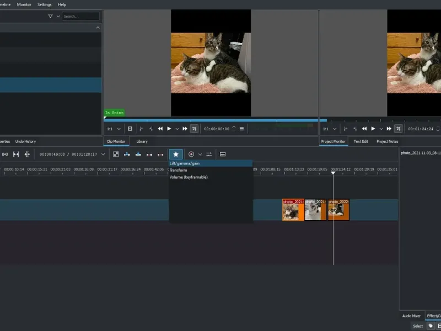Rewind in the Clip Monitor
This screenshot has height=331, width=441.
point(160,129)
